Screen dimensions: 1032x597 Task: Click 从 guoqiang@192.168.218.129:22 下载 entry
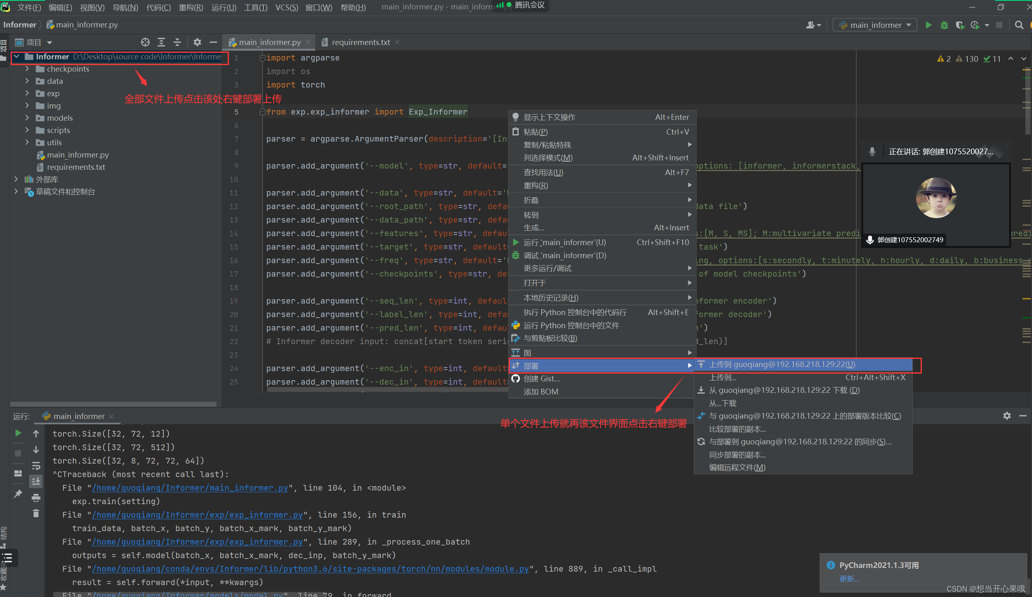point(803,390)
